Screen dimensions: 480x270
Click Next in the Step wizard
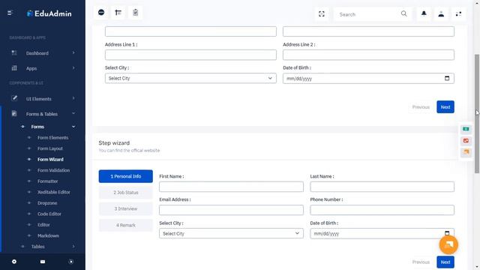click(445, 262)
